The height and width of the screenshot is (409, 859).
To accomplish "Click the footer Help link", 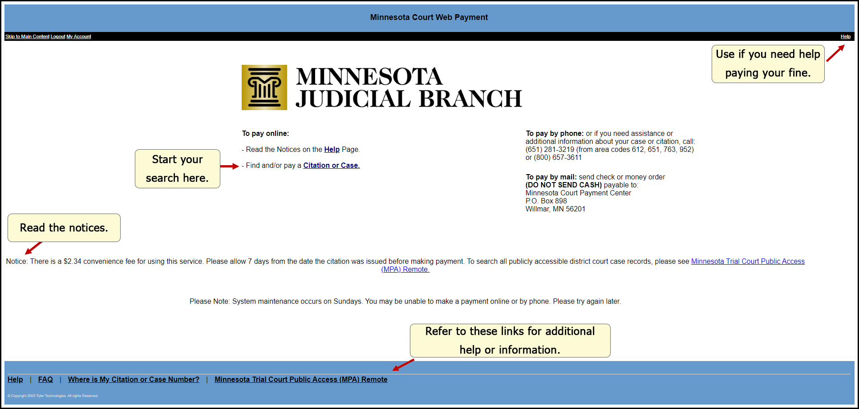I will click(15, 379).
